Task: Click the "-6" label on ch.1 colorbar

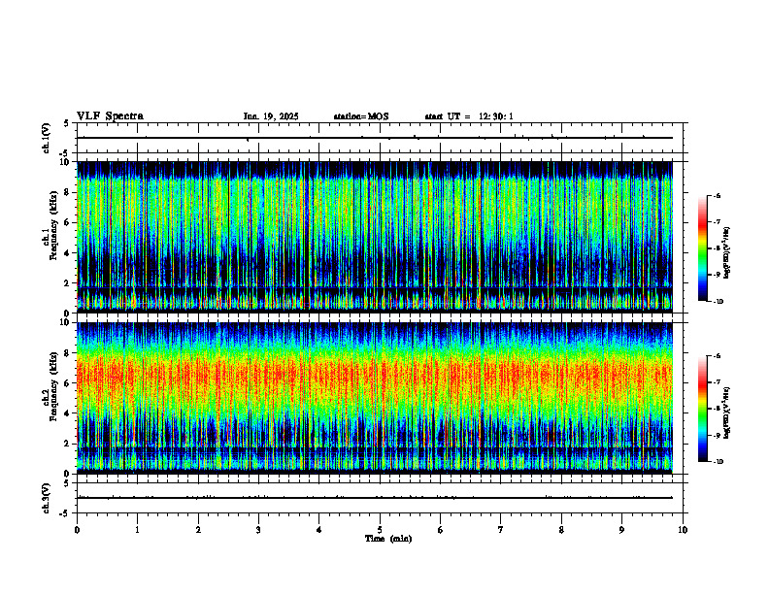Action: pos(717,195)
